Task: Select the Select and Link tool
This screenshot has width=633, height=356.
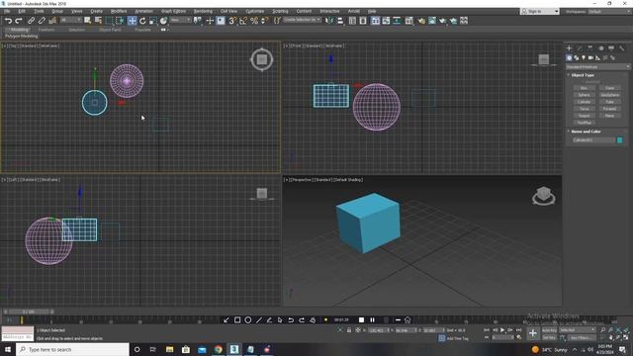Action: [31, 21]
